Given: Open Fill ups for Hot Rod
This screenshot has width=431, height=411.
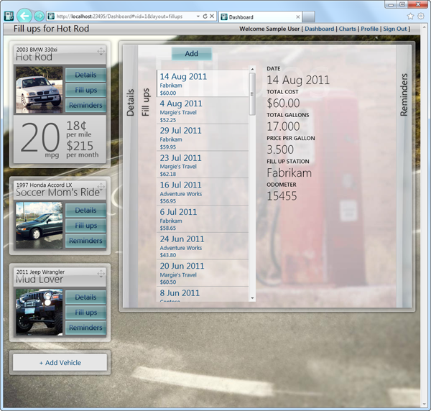Looking at the screenshot, I should click(x=85, y=90).
